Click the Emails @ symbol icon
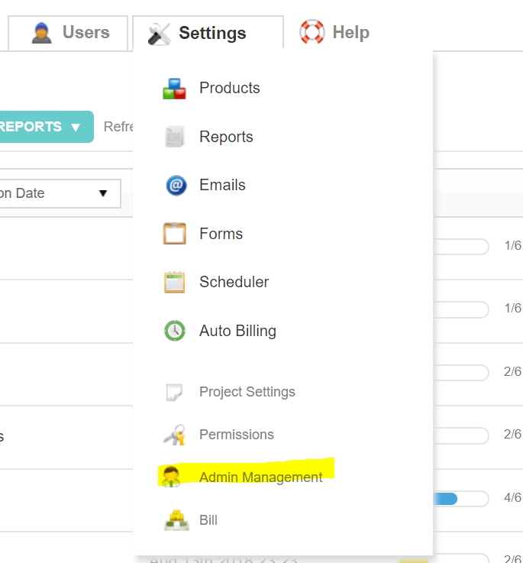Screen dimensions: 523x563 (176, 186)
